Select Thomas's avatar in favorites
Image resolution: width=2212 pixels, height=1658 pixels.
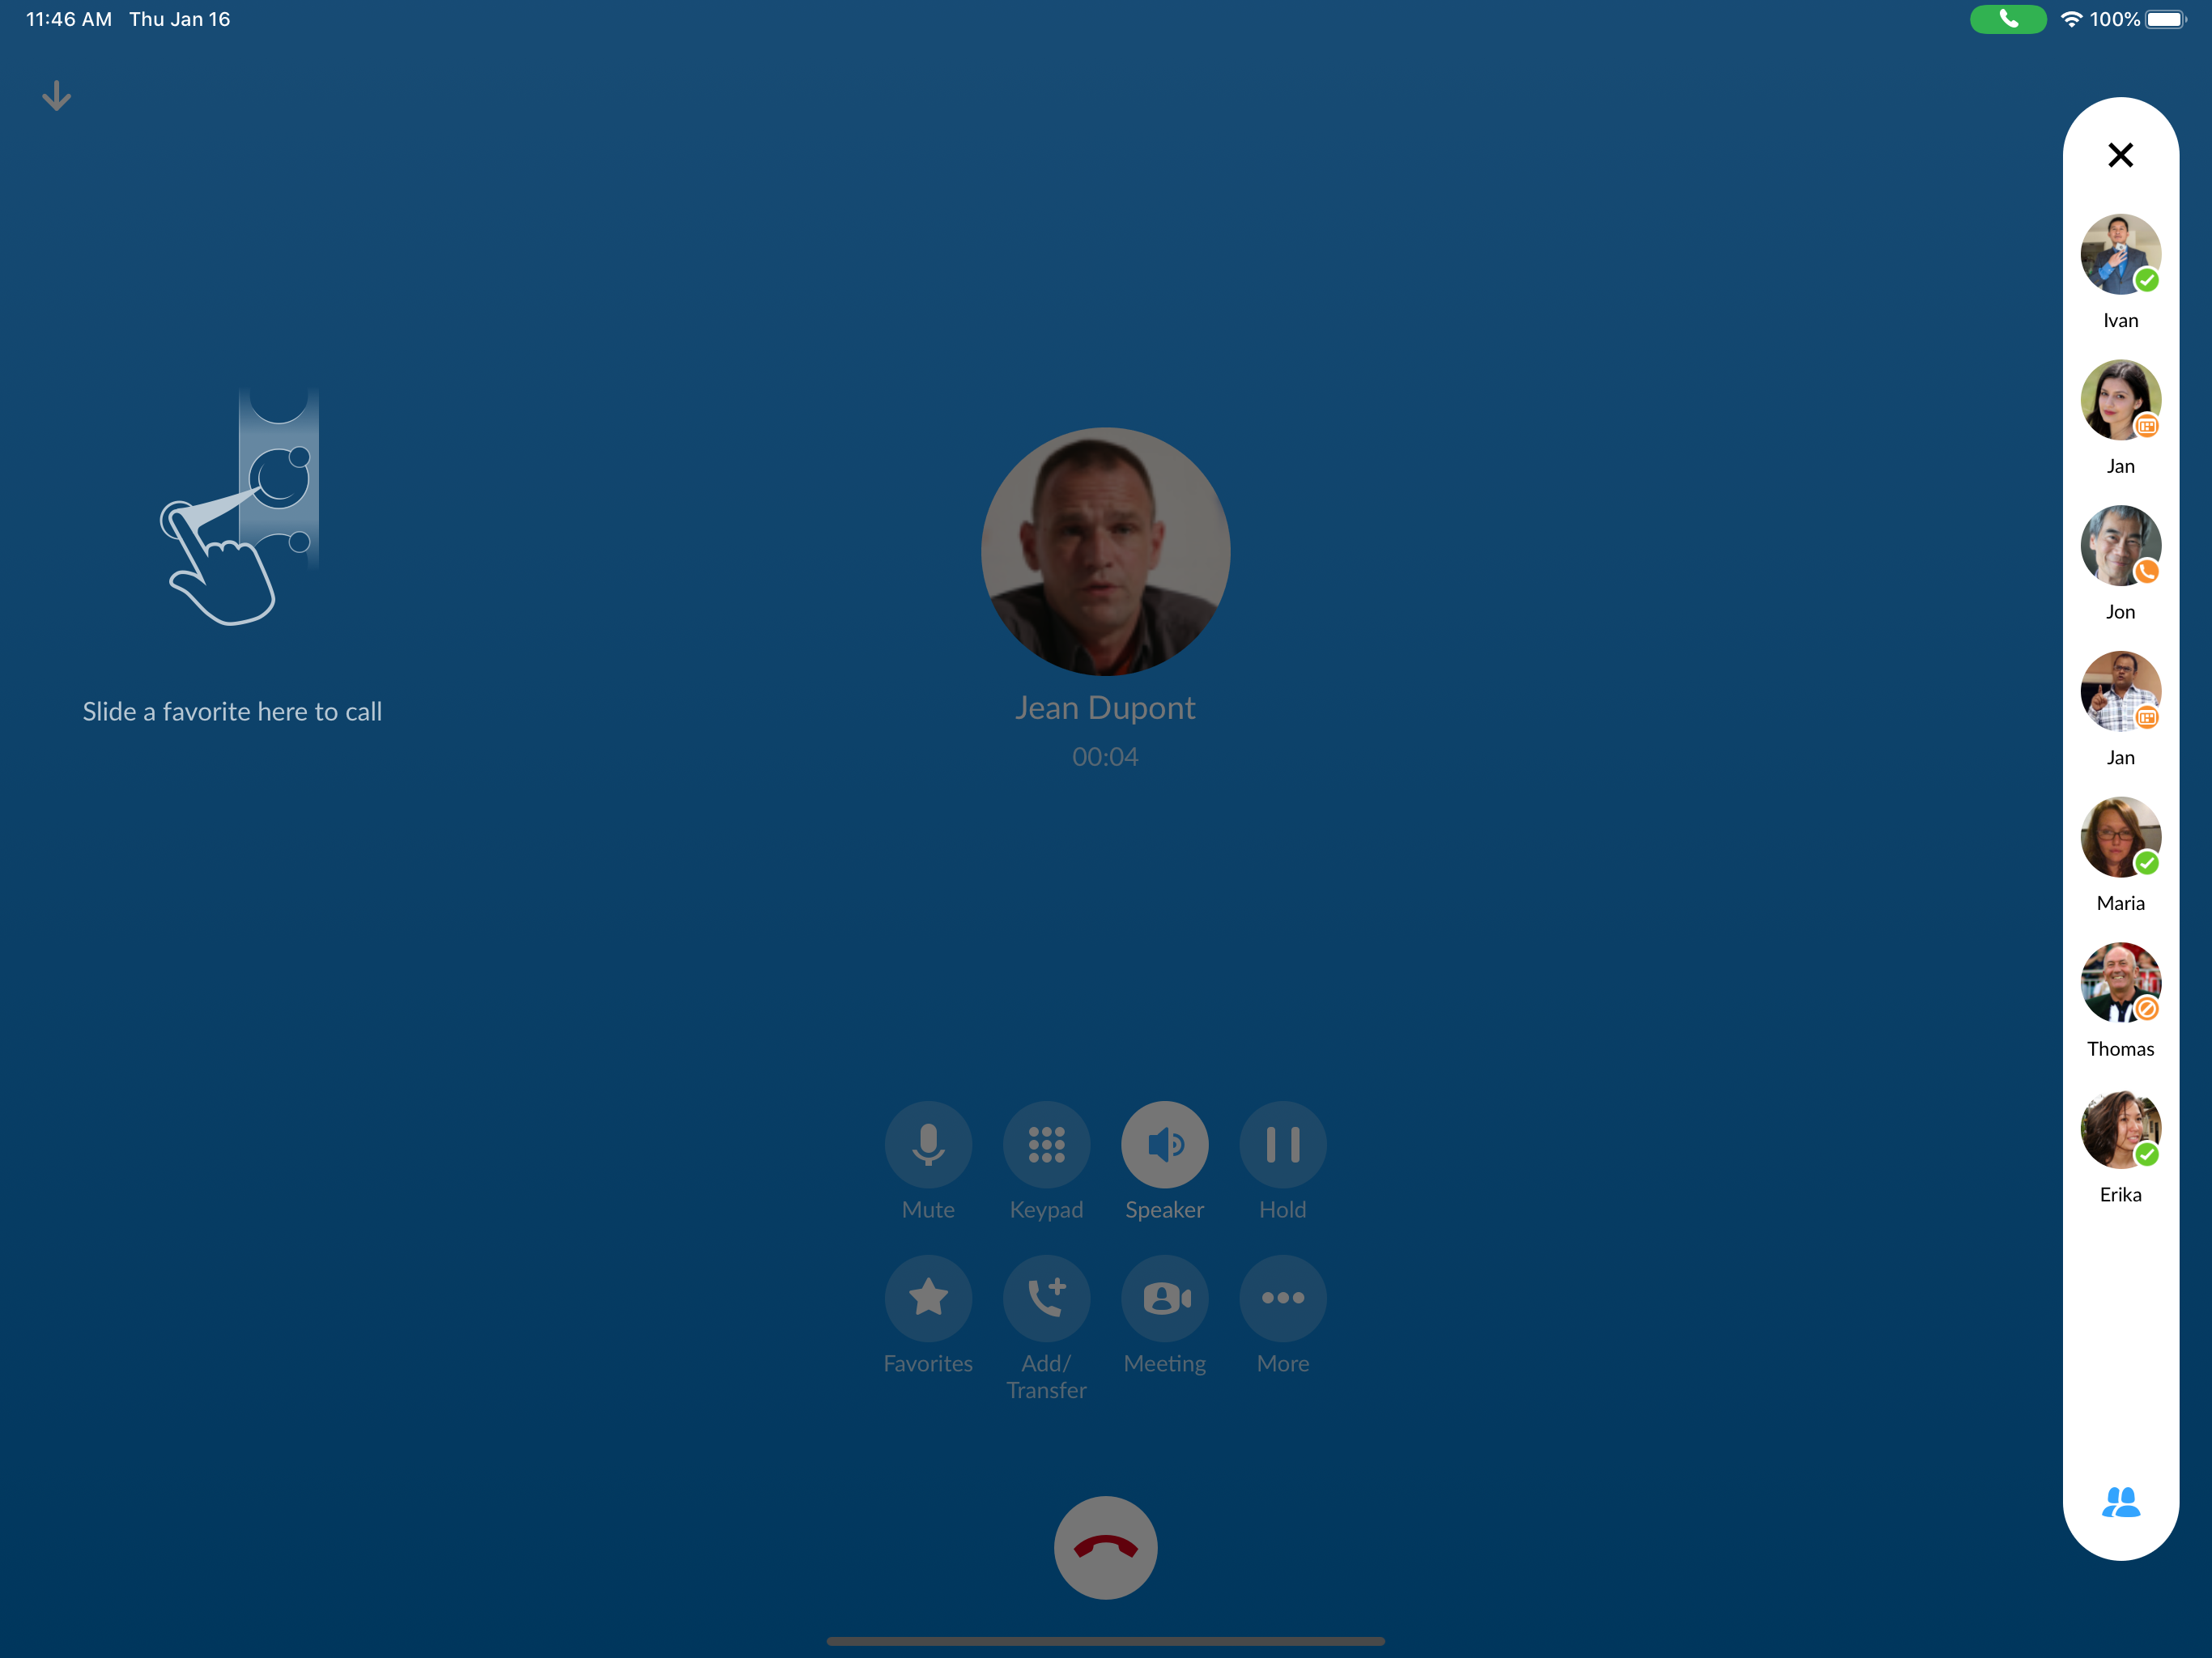2120,982
